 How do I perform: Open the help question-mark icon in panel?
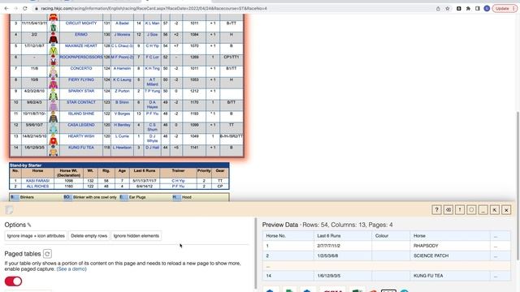pyautogui.click(x=437, y=209)
